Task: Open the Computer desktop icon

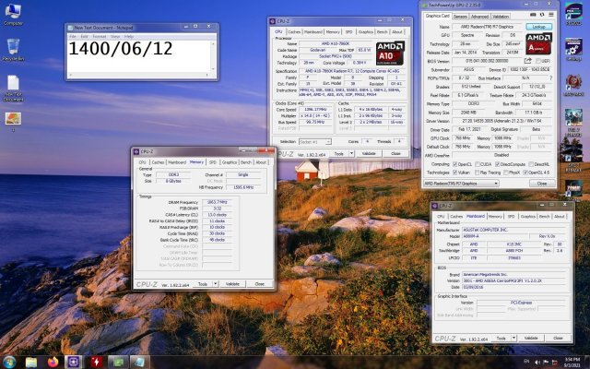Action: [13, 12]
